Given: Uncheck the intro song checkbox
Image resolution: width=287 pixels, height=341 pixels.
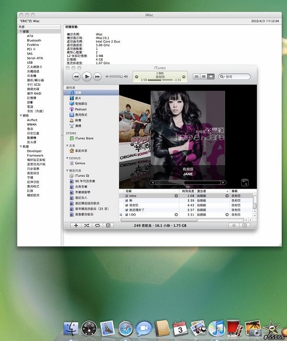Looking at the screenshot, I should tap(127, 196).
